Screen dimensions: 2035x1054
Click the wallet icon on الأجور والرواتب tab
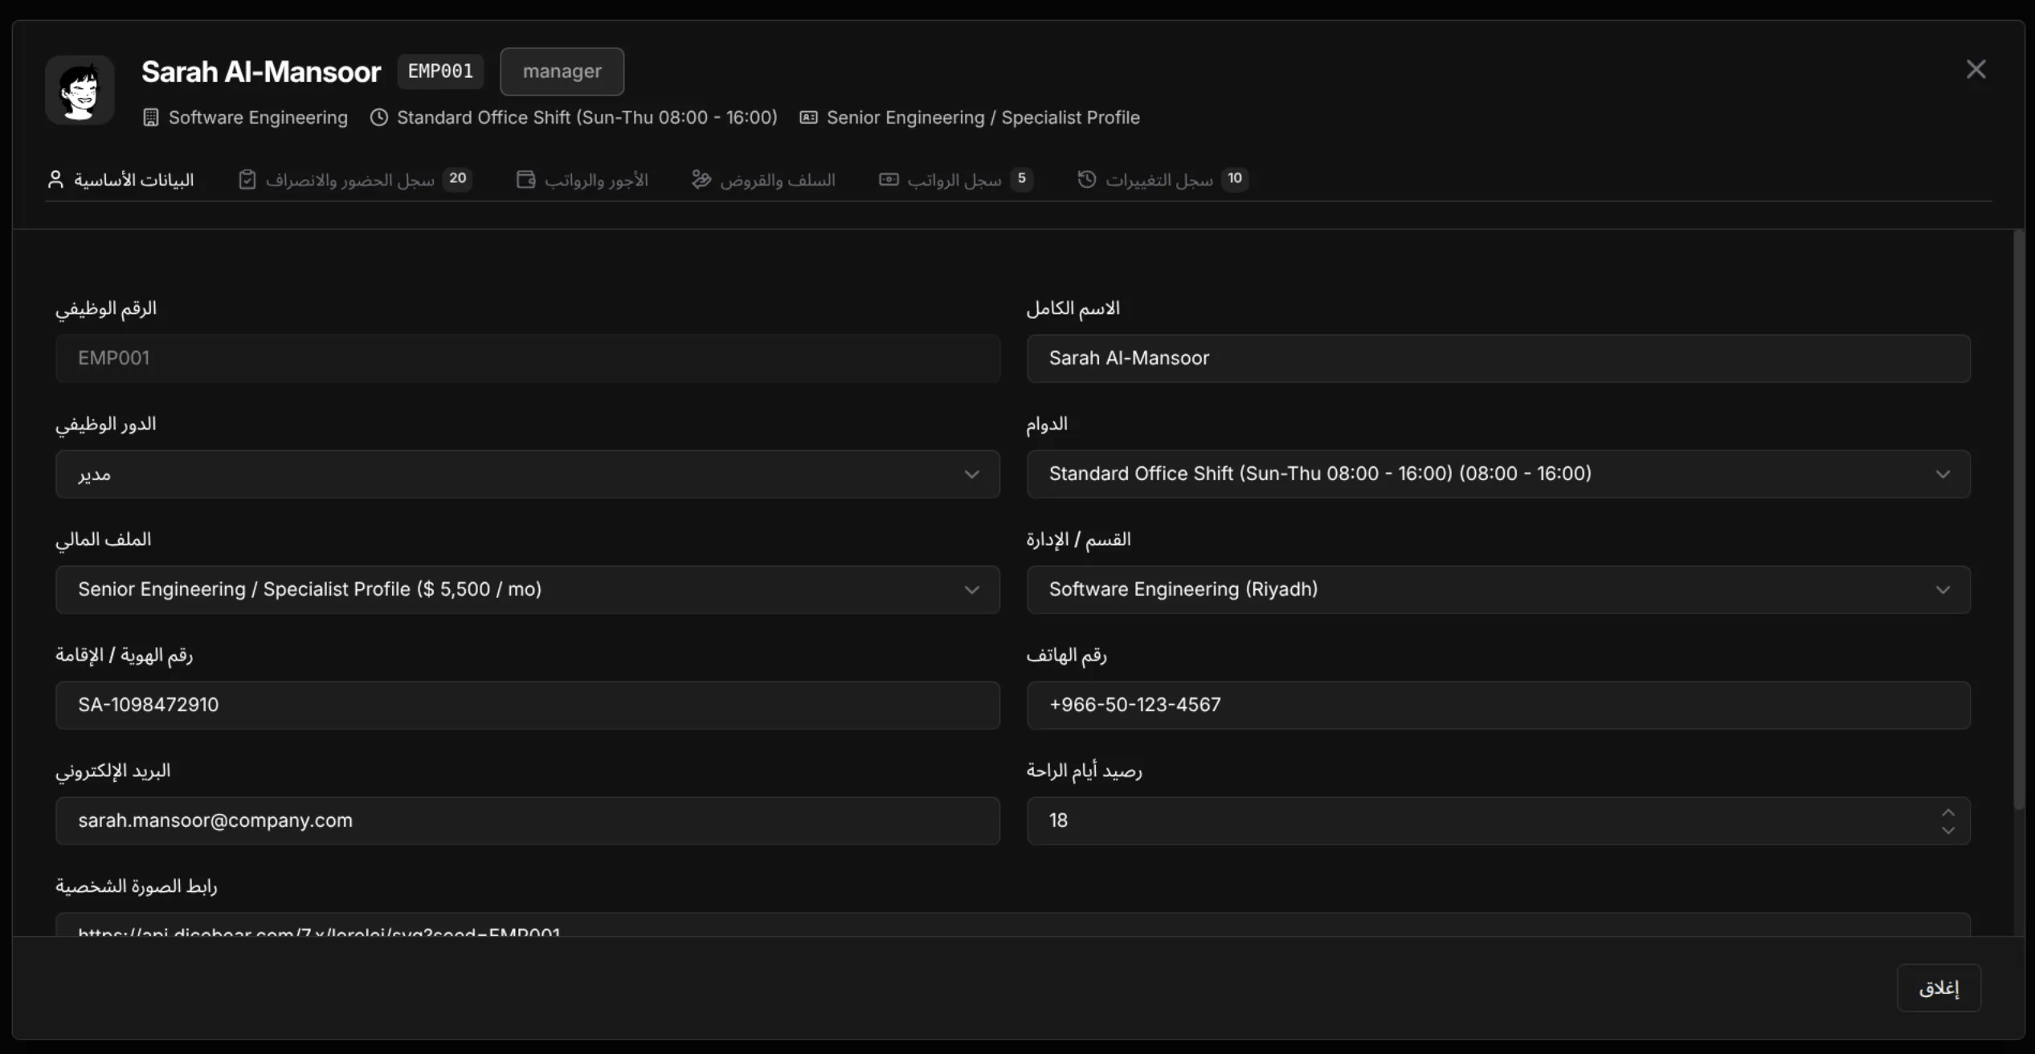526,180
